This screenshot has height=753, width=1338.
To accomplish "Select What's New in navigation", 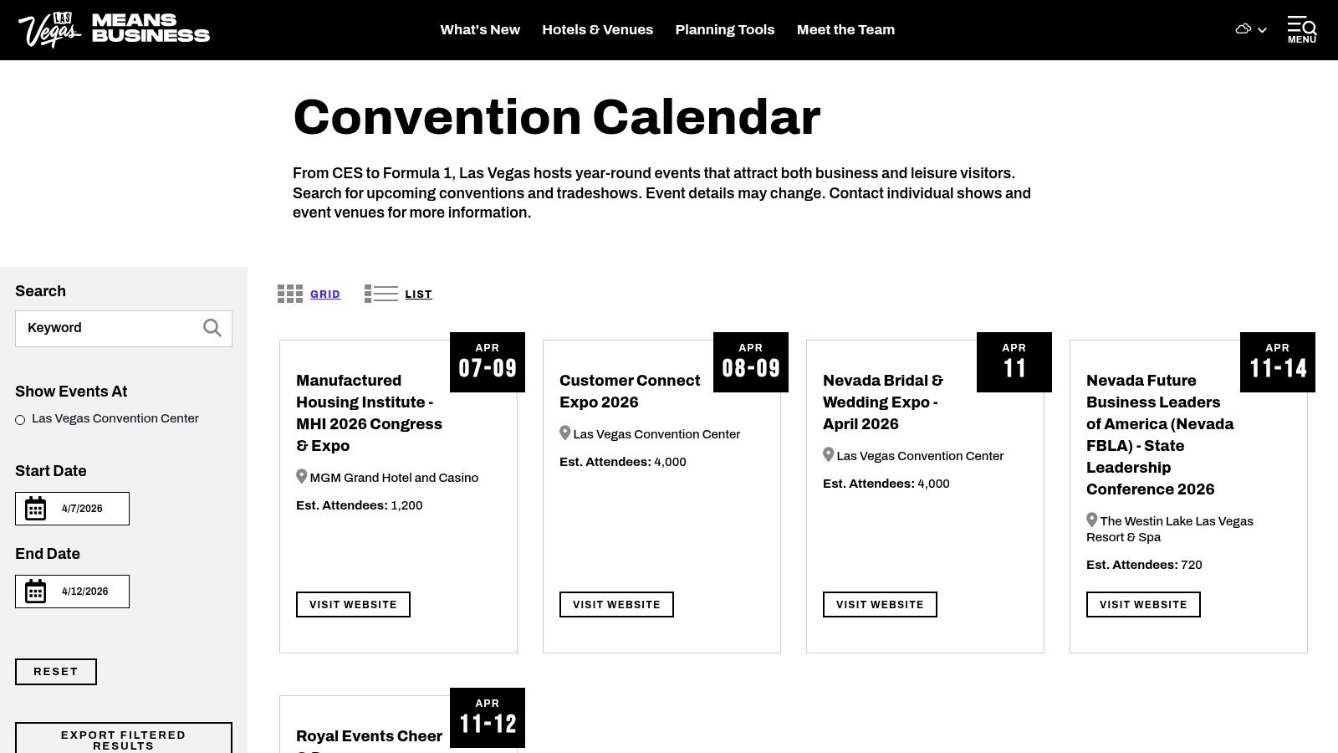I will pyautogui.click(x=480, y=29).
